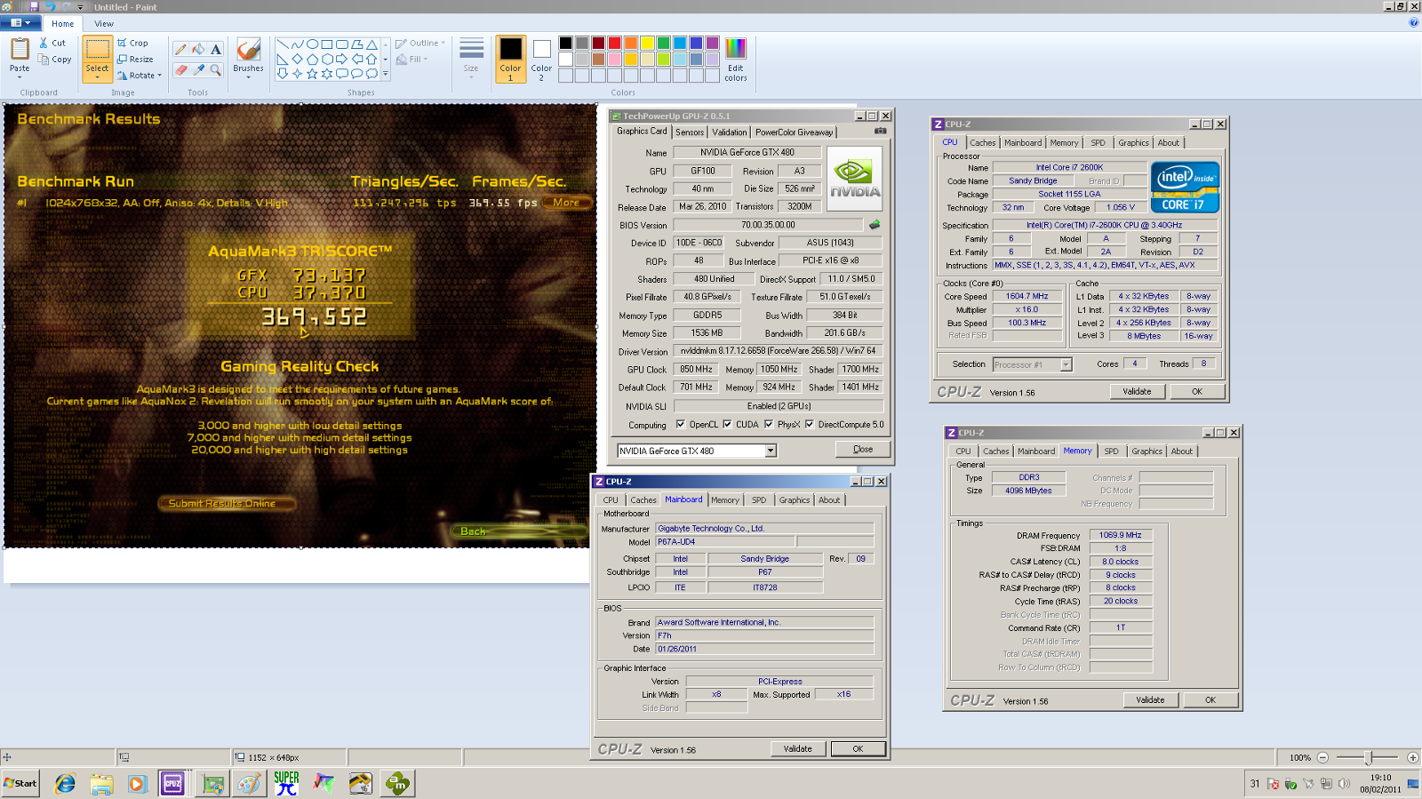Click the Crop command
The image size is (1422, 799).
coord(132,43)
